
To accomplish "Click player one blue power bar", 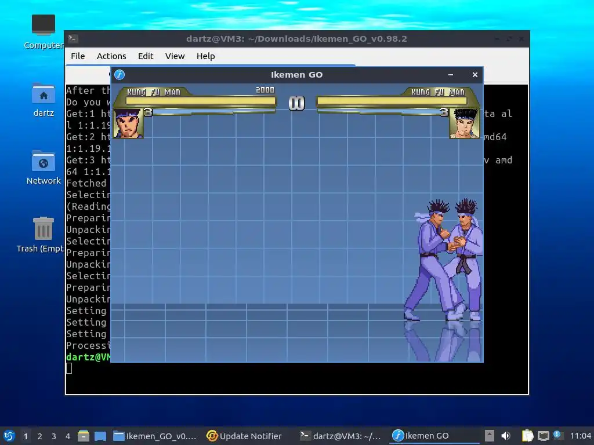I will [x=214, y=112].
